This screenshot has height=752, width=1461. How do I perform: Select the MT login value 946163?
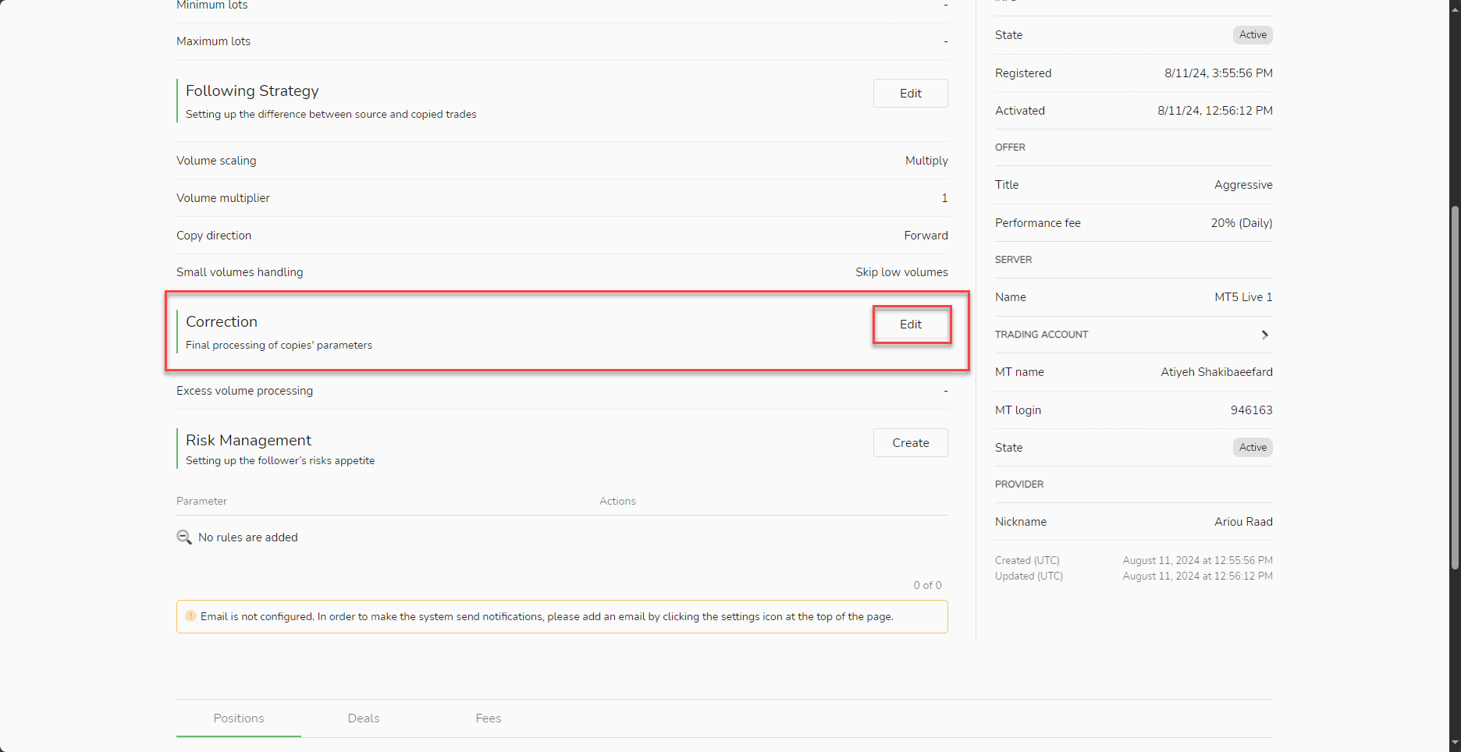click(1251, 410)
